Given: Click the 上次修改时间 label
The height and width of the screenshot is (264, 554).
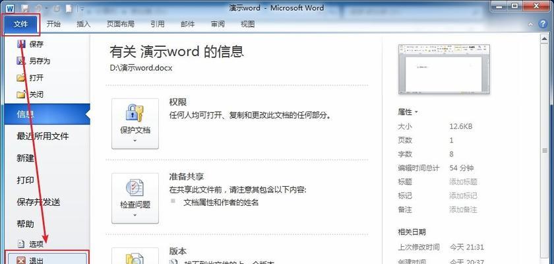Looking at the screenshot, I should click(419, 247).
